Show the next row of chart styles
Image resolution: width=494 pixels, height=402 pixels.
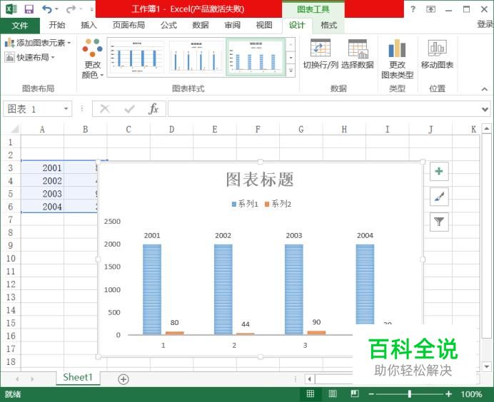pyautogui.click(x=291, y=58)
